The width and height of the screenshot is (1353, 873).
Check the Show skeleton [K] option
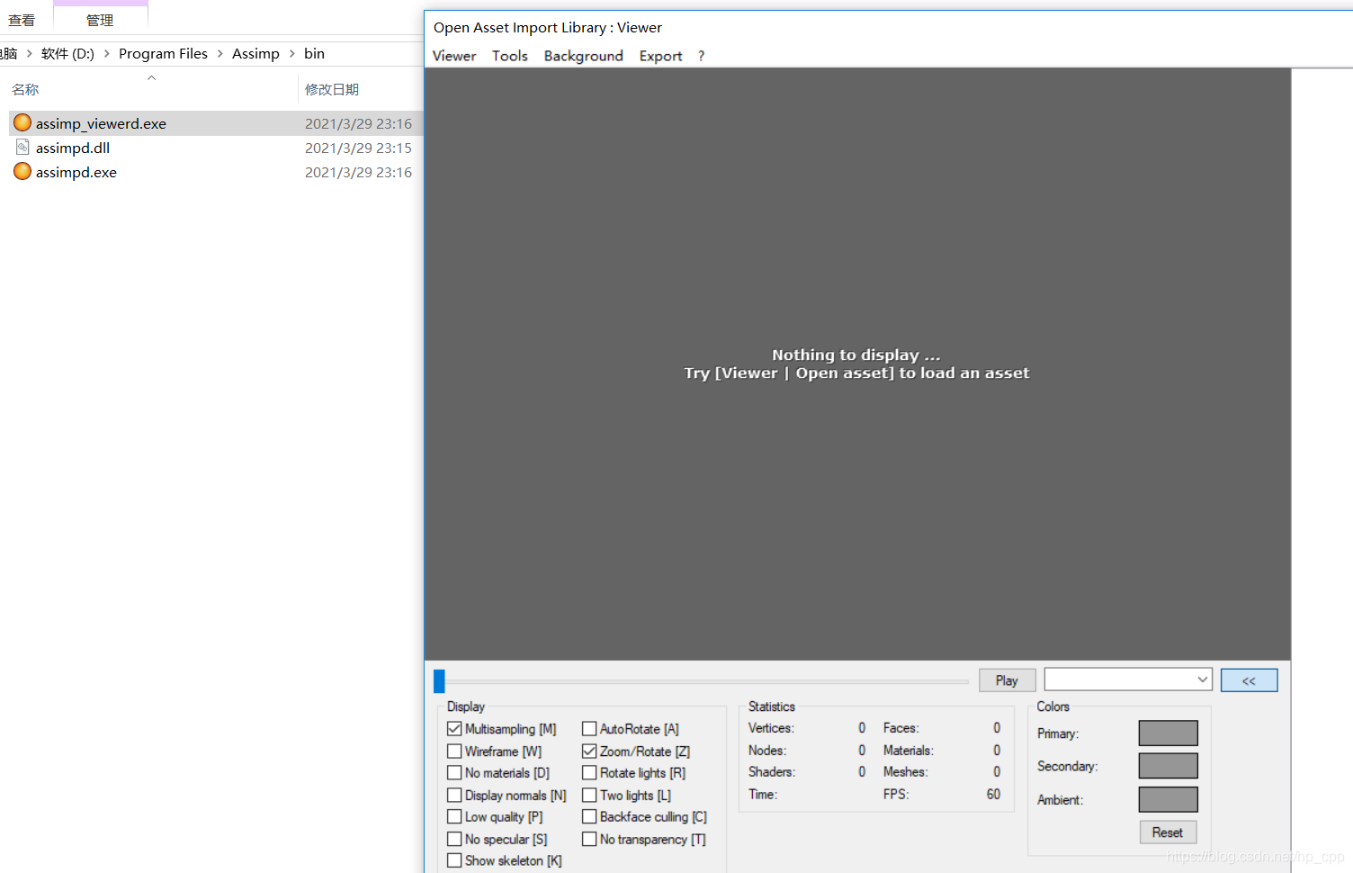[454, 861]
